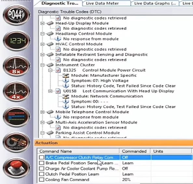Collapse the Inflatable Restraint Sensing node
This screenshot has height=184, width=193.
click(x=42, y=54)
